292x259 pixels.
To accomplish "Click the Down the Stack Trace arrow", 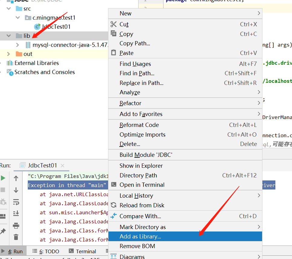I will [x=16, y=190].
